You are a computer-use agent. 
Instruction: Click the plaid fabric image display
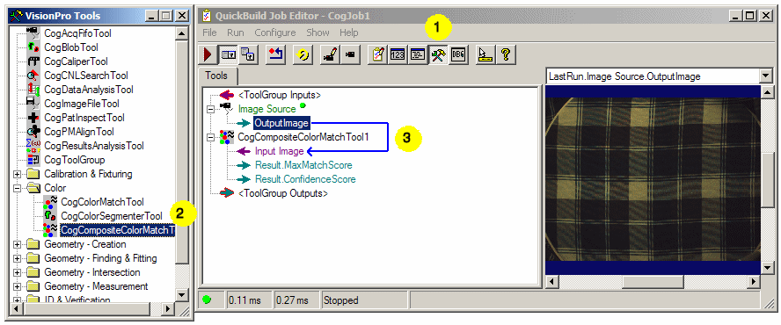(x=653, y=180)
